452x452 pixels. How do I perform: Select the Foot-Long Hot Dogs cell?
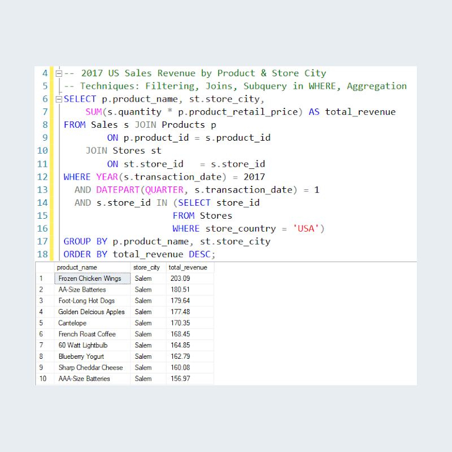(92, 301)
